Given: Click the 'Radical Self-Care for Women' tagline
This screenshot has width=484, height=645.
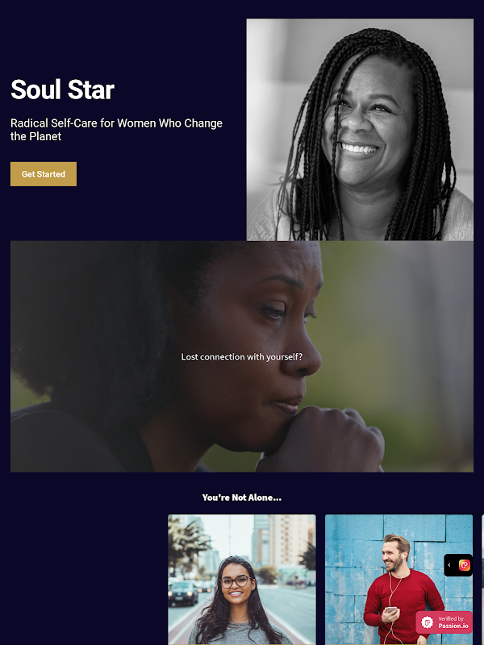Looking at the screenshot, I should (116, 130).
